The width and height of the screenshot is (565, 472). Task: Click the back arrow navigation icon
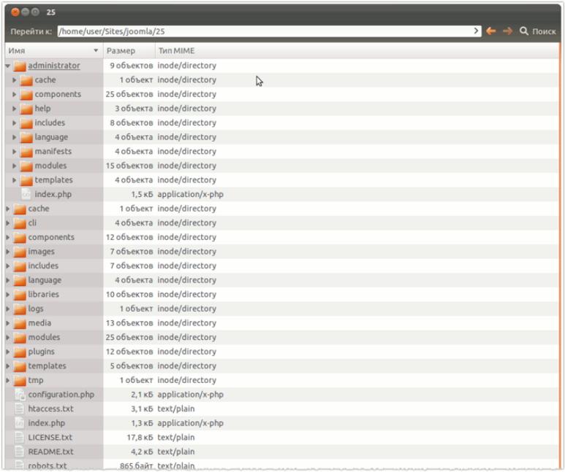tap(490, 31)
